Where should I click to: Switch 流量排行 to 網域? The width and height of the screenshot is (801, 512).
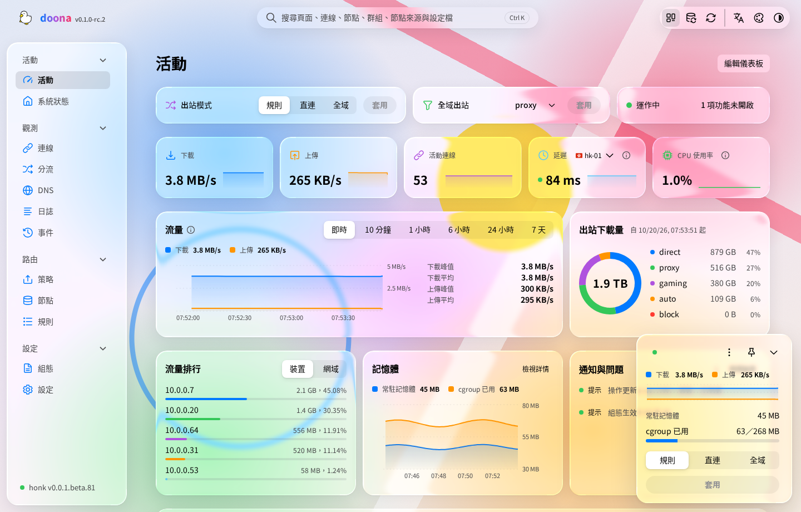331,369
